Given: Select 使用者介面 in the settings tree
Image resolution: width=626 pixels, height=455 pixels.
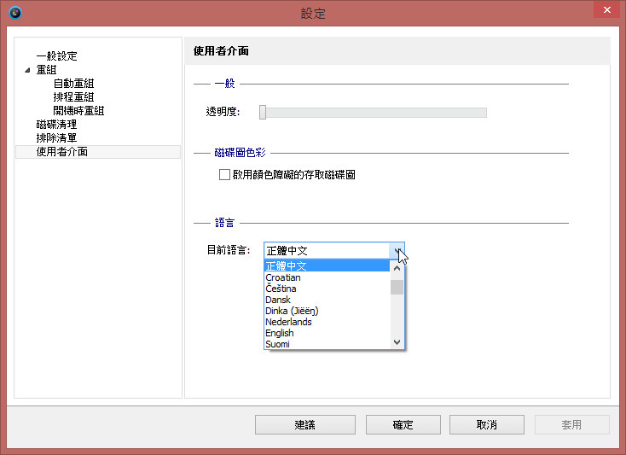Looking at the screenshot, I should pos(98,152).
